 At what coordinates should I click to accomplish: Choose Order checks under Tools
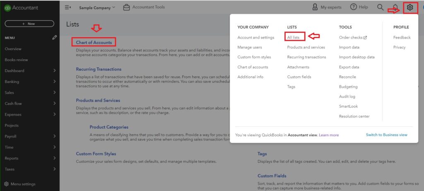pos(350,37)
